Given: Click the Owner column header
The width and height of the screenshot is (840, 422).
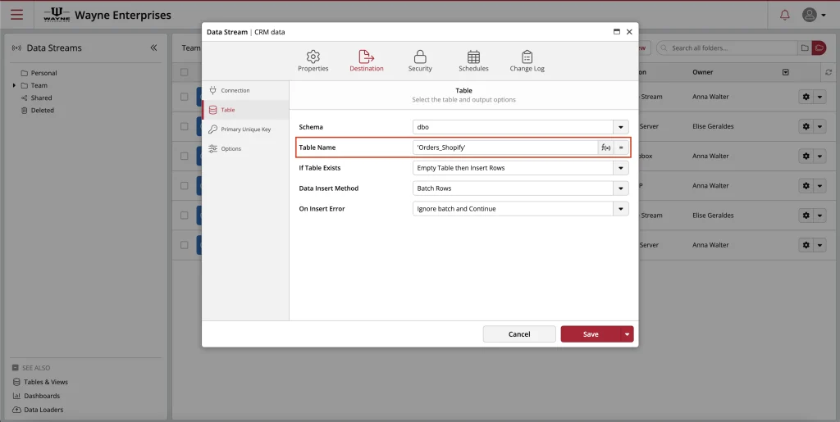Looking at the screenshot, I should click(x=702, y=72).
